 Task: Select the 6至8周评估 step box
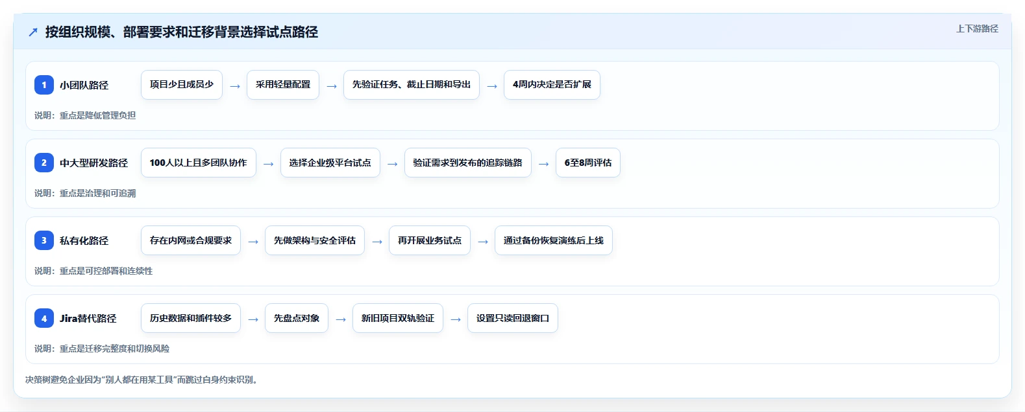tap(588, 163)
